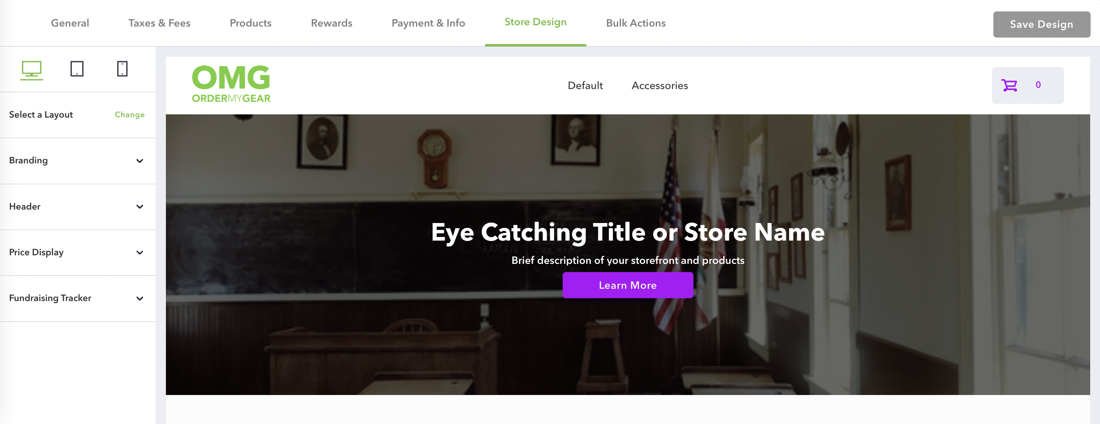
Task: Click the Save Design button
Action: (1042, 25)
